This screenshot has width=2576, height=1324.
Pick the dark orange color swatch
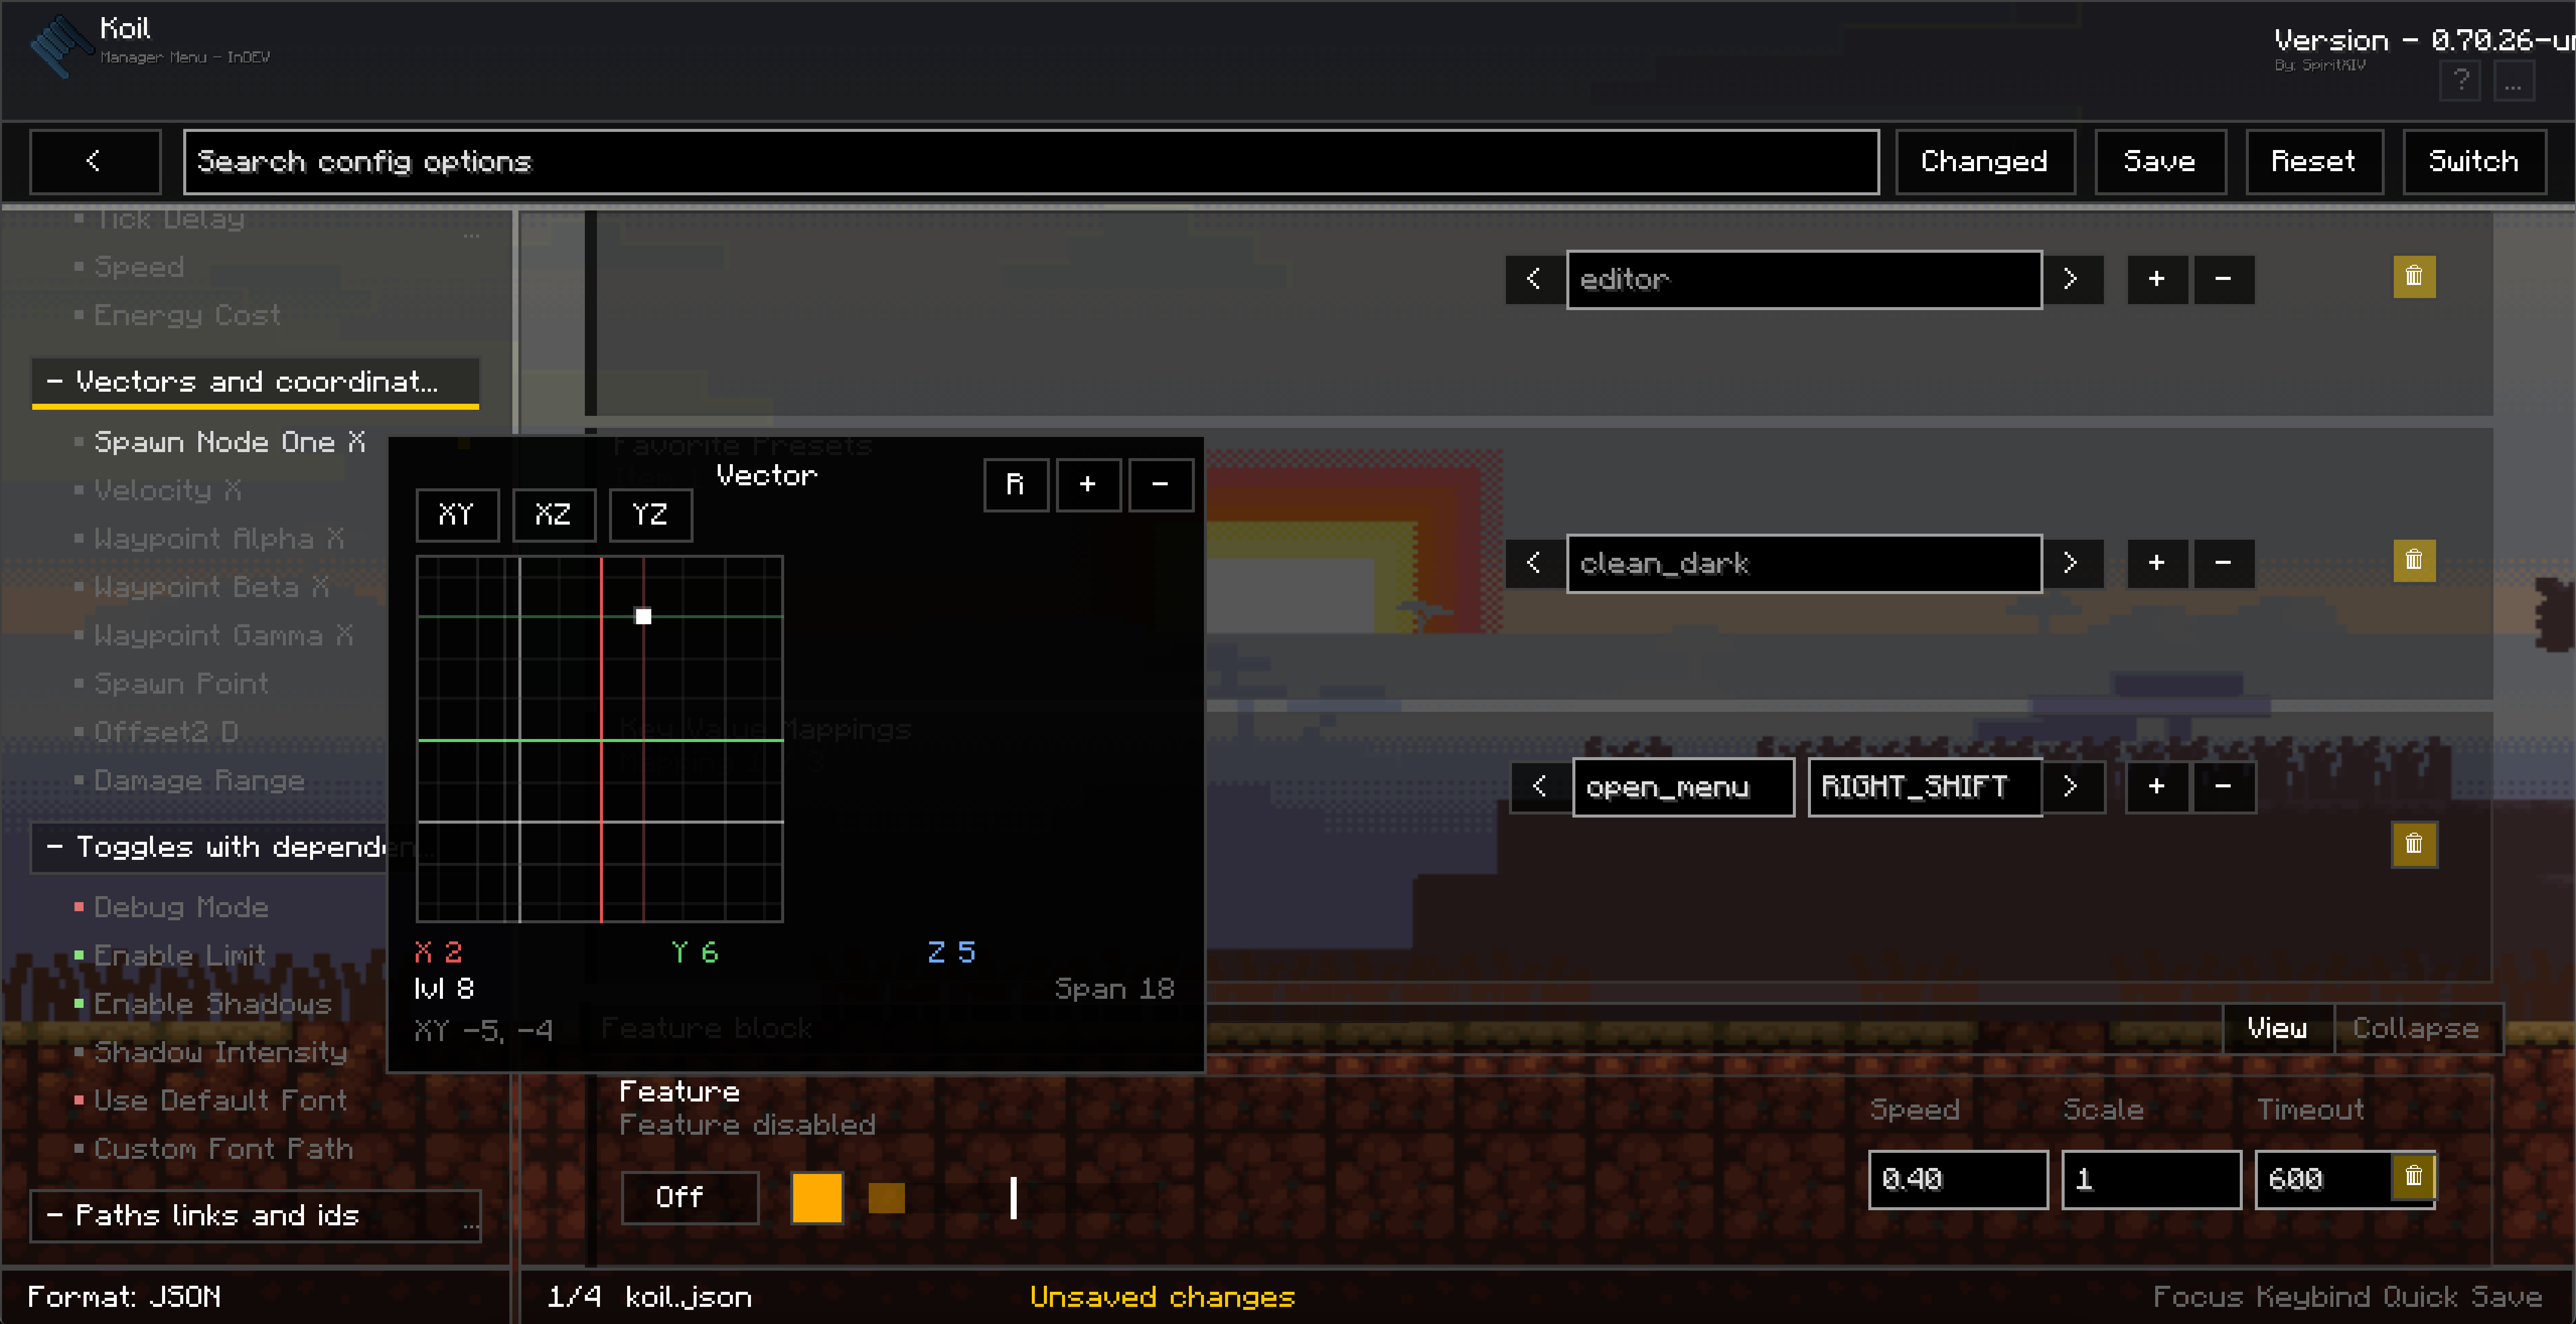pos(887,1198)
